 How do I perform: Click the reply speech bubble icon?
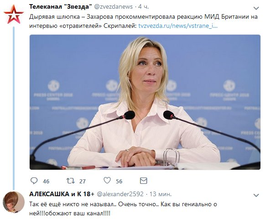tap(34, 181)
